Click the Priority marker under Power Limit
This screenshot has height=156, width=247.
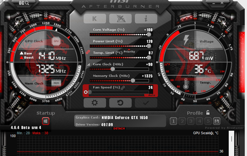tap(129, 51)
